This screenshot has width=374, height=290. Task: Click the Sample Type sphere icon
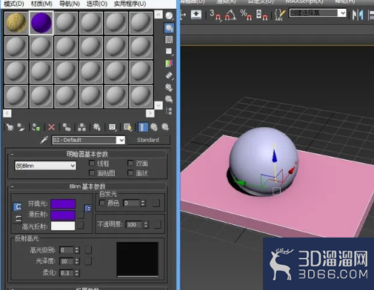click(169, 16)
